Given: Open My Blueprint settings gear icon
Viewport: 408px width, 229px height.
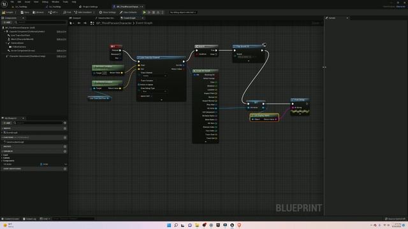Looking at the screenshot, I should [65, 123].
